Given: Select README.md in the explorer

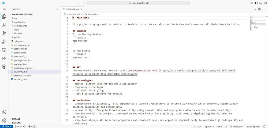Looking at the screenshot, I should [x=34, y=72].
